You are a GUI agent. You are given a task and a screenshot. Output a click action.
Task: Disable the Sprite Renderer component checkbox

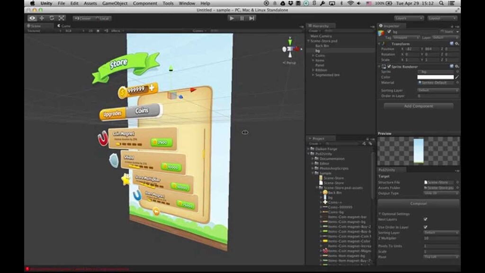click(389, 66)
